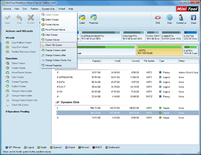Click the Apply checkmark toolbar icon

pos(8,18)
